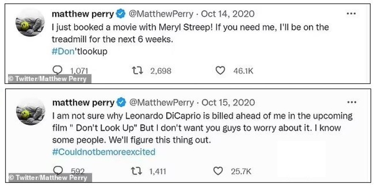Open @MatthewPerry handle in second tweet
This screenshot has width=374, height=188.
(x=161, y=102)
